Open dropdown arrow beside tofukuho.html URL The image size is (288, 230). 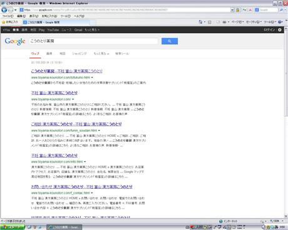(92, 77)
